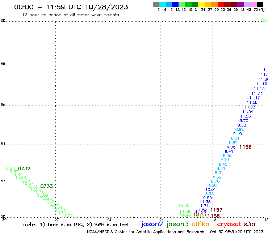
Task: Click the gray 3 ft legend swatch
Action: coord(156,4)
